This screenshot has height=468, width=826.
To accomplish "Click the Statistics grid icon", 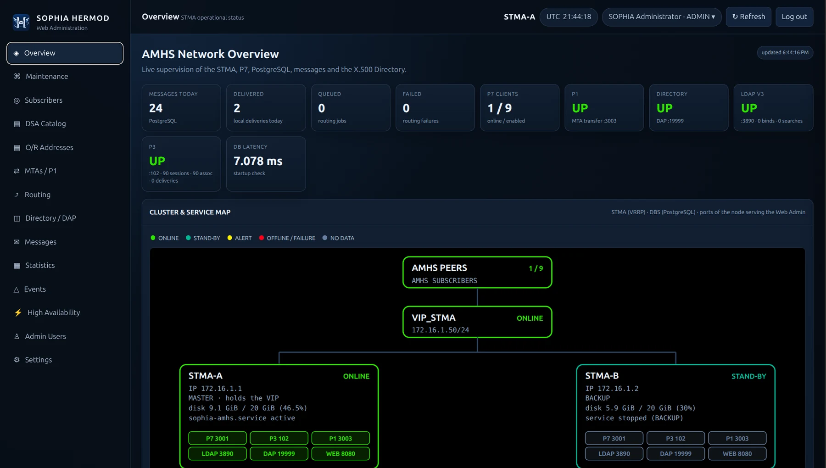I will pyautogui.click(x=17, y=266).
